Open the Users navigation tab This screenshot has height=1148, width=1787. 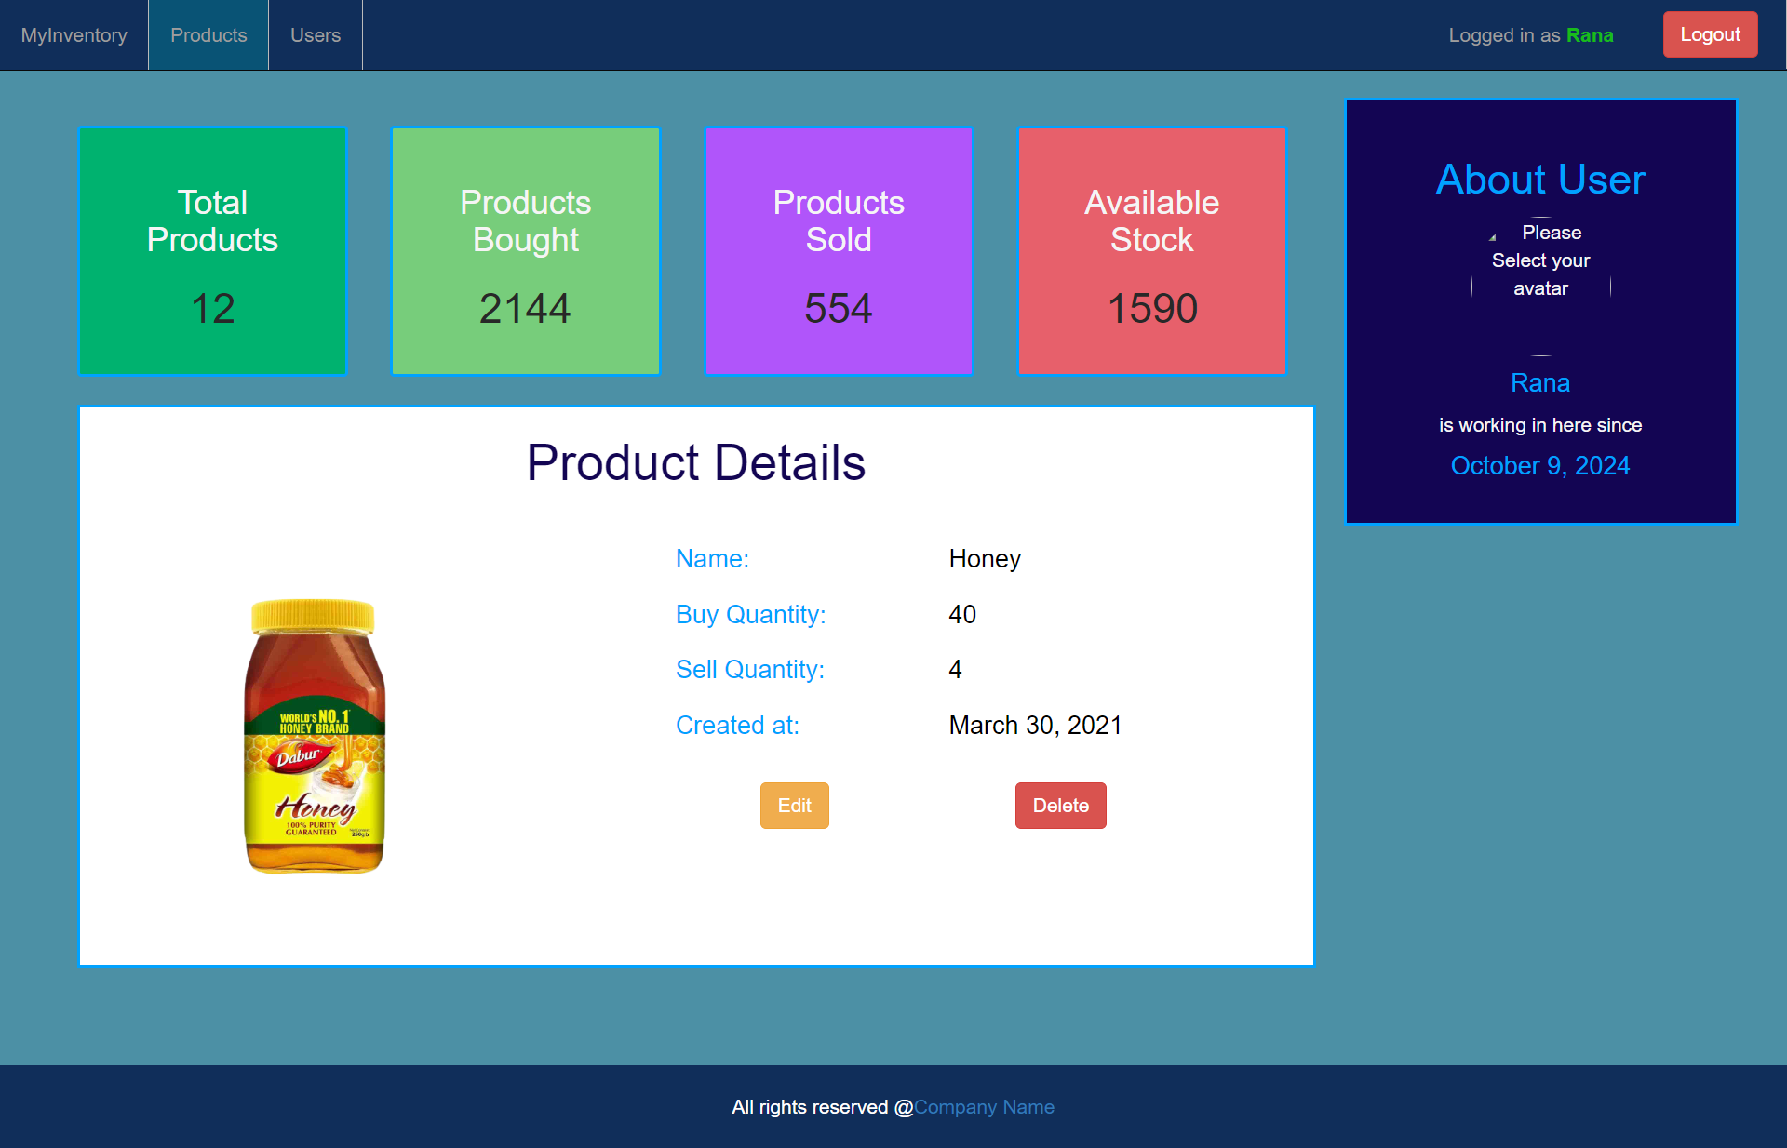[x=316, y=35]
